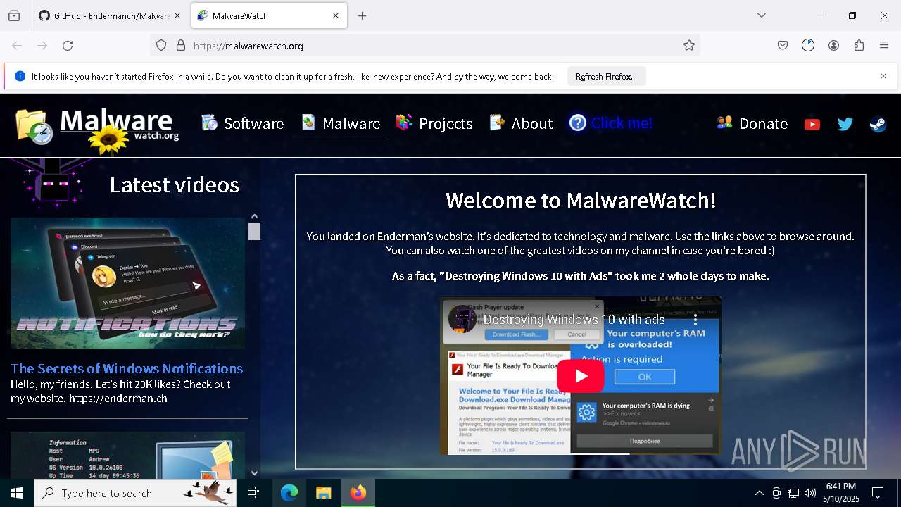Open the Donate link
The height and width of the screenshot is (507, 901).
pyautogui.click(x=752, y=123)
